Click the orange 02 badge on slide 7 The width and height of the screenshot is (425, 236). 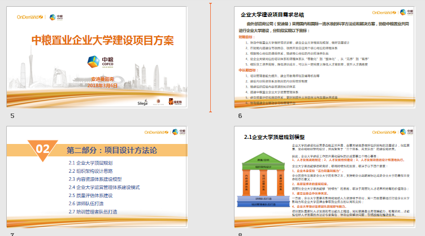coord(44,149)
